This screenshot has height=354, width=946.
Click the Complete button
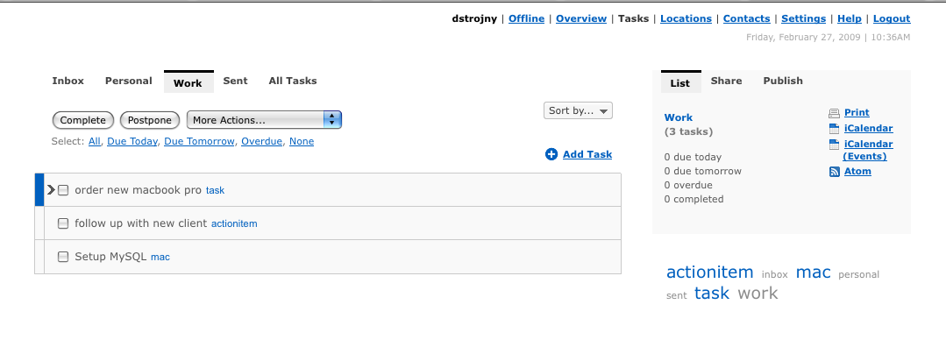(83, 120)
